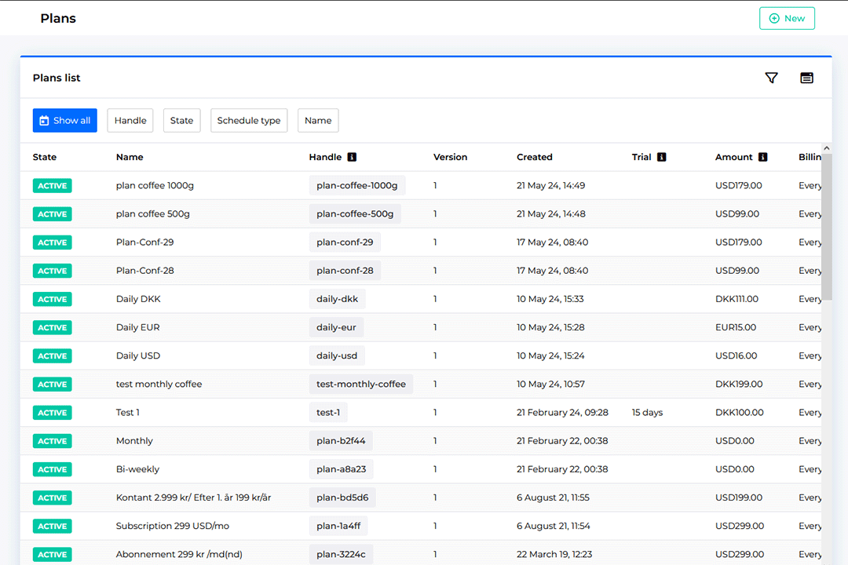
Task: Click the 15 days trial value
Action: (x=647, y=412)
